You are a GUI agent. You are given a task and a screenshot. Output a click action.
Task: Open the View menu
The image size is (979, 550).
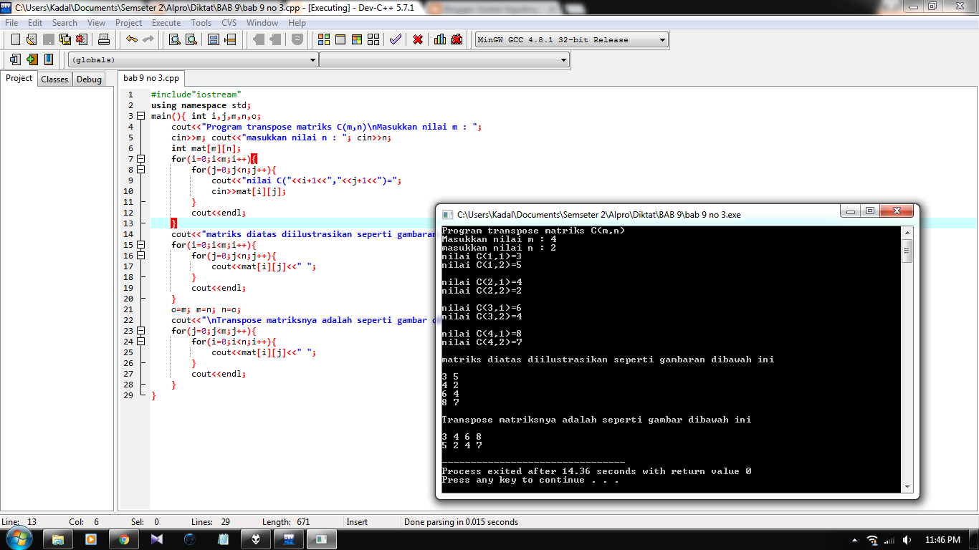coord(96,23)
